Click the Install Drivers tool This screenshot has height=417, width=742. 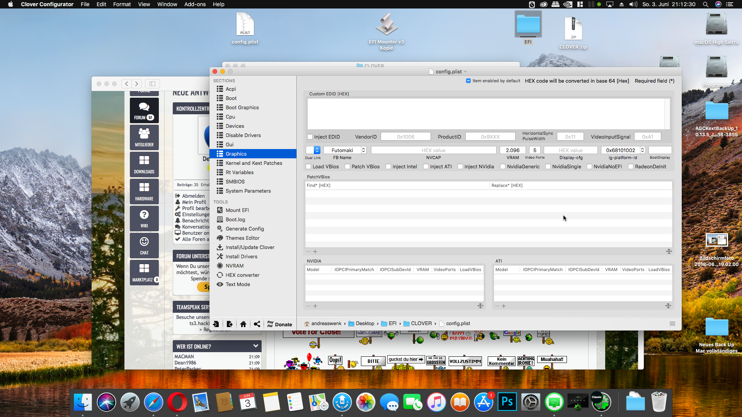pos(241,256)
